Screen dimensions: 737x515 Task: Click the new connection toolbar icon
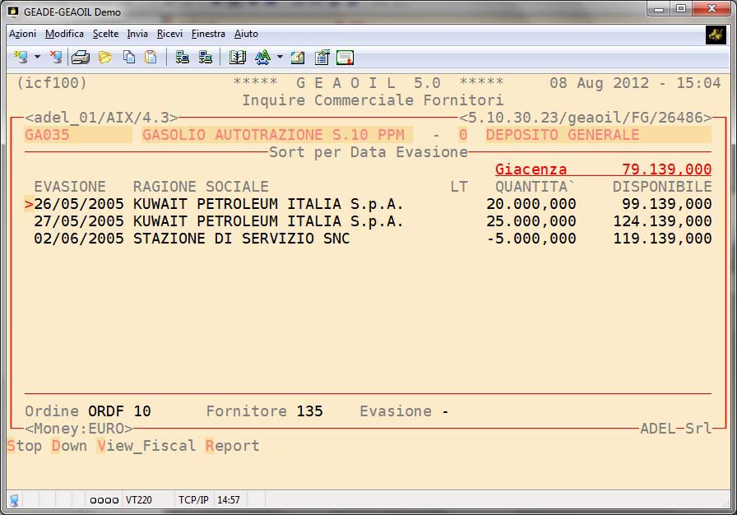[x=21, y=57]
